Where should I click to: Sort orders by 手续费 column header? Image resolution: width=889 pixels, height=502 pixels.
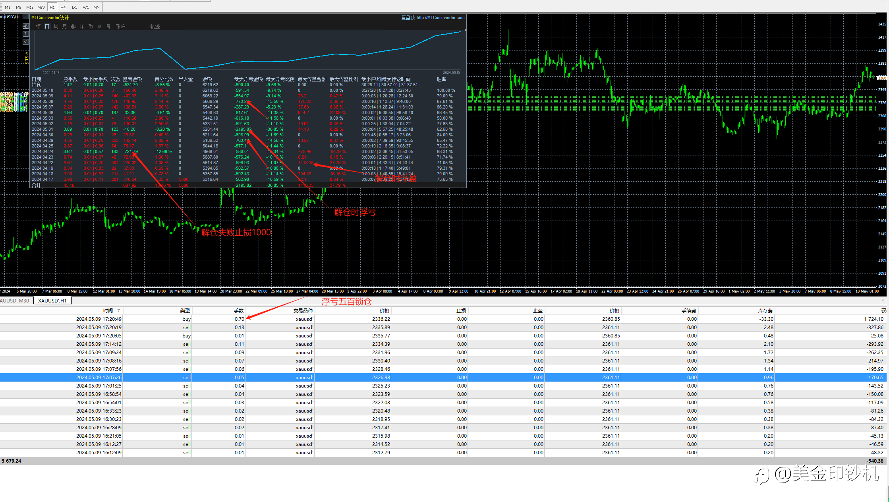tap(659, 310)
